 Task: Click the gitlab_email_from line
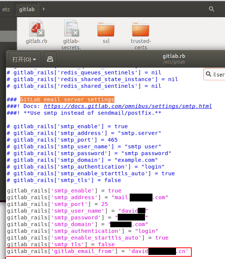point(98,251)
